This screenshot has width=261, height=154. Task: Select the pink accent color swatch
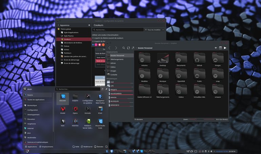(x=96, y=45)
